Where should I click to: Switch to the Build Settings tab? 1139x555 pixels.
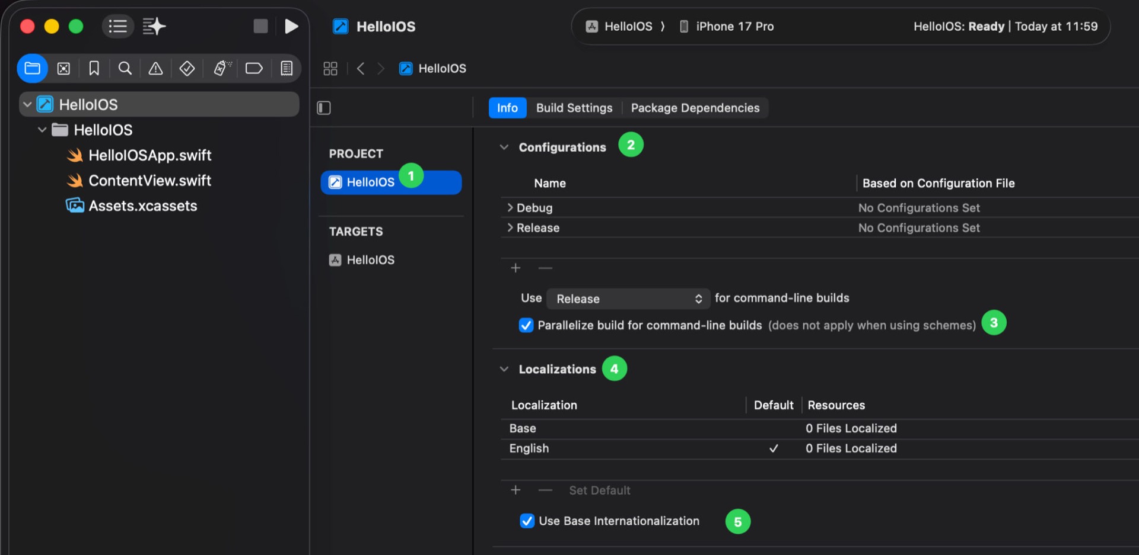(574, 108)
